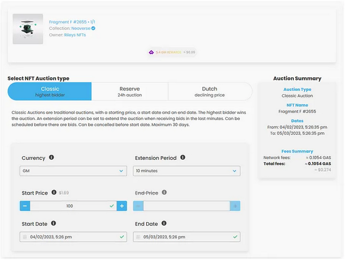Image resolution: width=346 pixels, height=262 pixels.
Task: Click the Auction Type heading in summary
Action: pyautogui.click(x=297, y=90)
